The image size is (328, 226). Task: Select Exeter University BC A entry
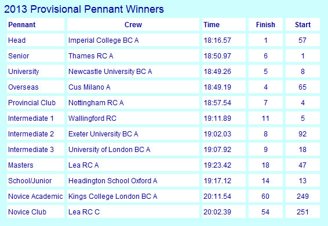(x=133, y=134)
